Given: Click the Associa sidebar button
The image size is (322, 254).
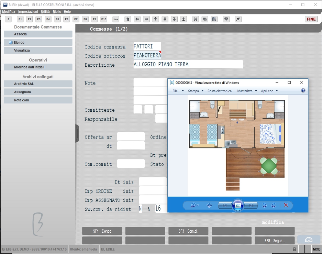Looking at the screenshot, I should (38, 34).
